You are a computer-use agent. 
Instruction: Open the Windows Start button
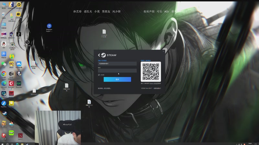point(2,144)
